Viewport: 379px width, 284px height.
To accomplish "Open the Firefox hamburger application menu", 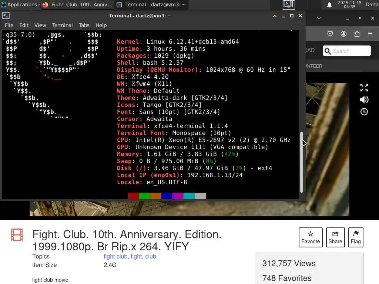I will click(370, 34).
